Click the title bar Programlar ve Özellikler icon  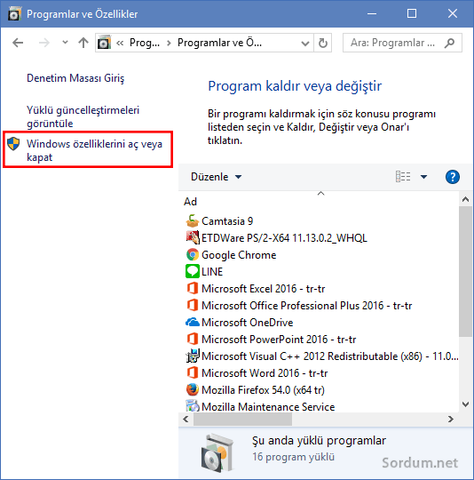[14, 13]
